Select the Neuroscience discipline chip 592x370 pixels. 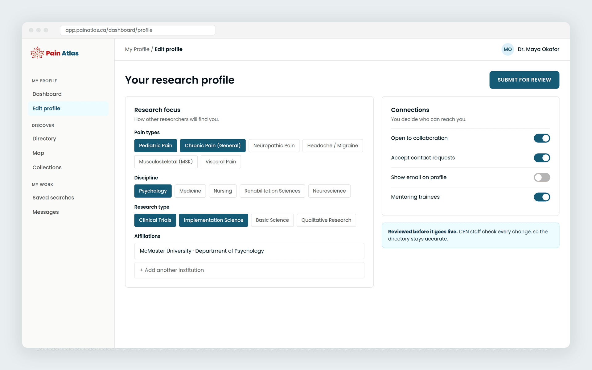[x=329, y=191]
